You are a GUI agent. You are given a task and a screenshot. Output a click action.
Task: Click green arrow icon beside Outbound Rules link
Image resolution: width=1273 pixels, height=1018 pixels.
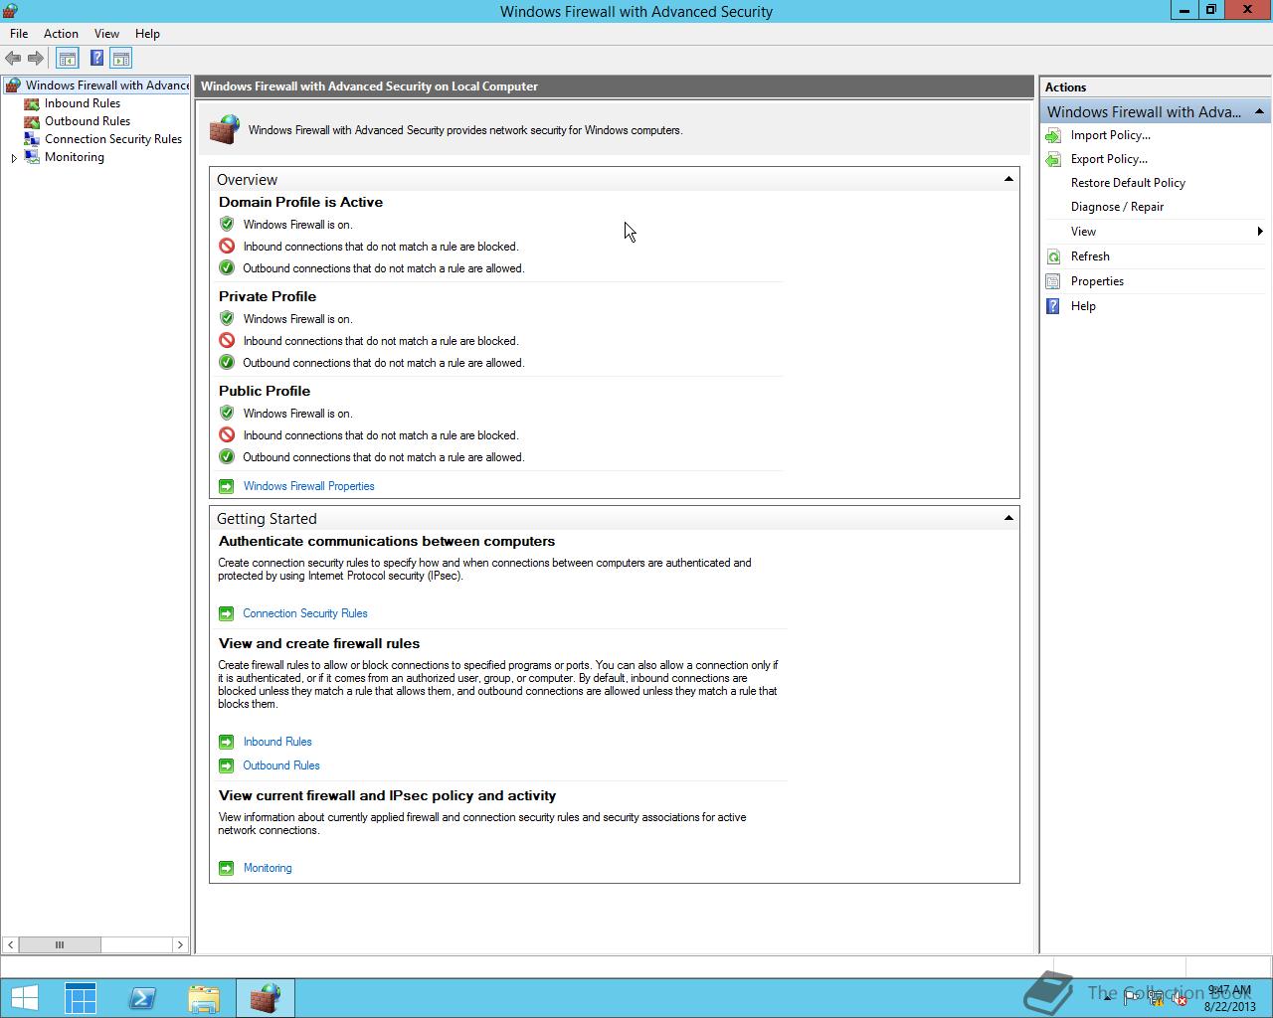coord(227,765)
